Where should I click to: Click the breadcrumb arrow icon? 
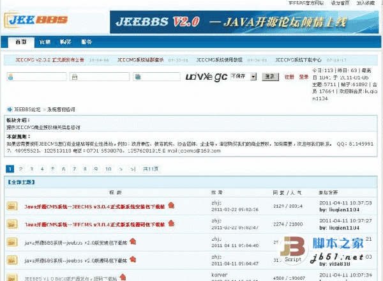[x=10, y=109]
